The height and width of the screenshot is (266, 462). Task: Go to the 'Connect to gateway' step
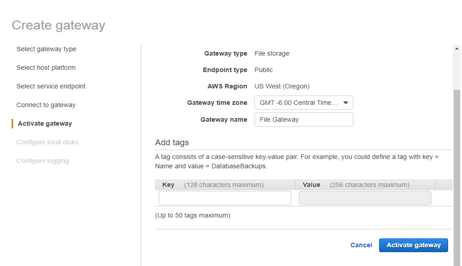pos(46,105)
